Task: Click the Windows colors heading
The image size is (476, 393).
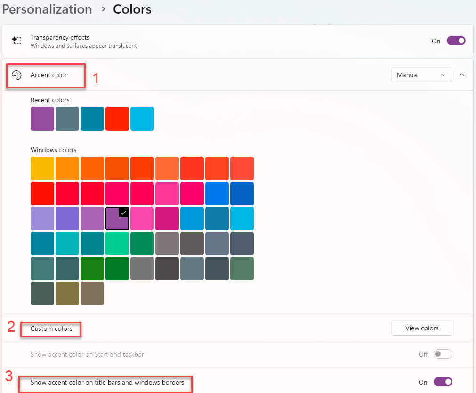Action: [x=53, y=150]
